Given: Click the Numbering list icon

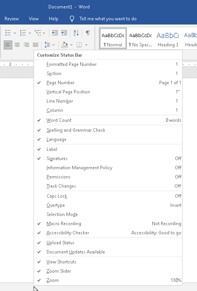Looking at the screenshot, I should [23, 33].
